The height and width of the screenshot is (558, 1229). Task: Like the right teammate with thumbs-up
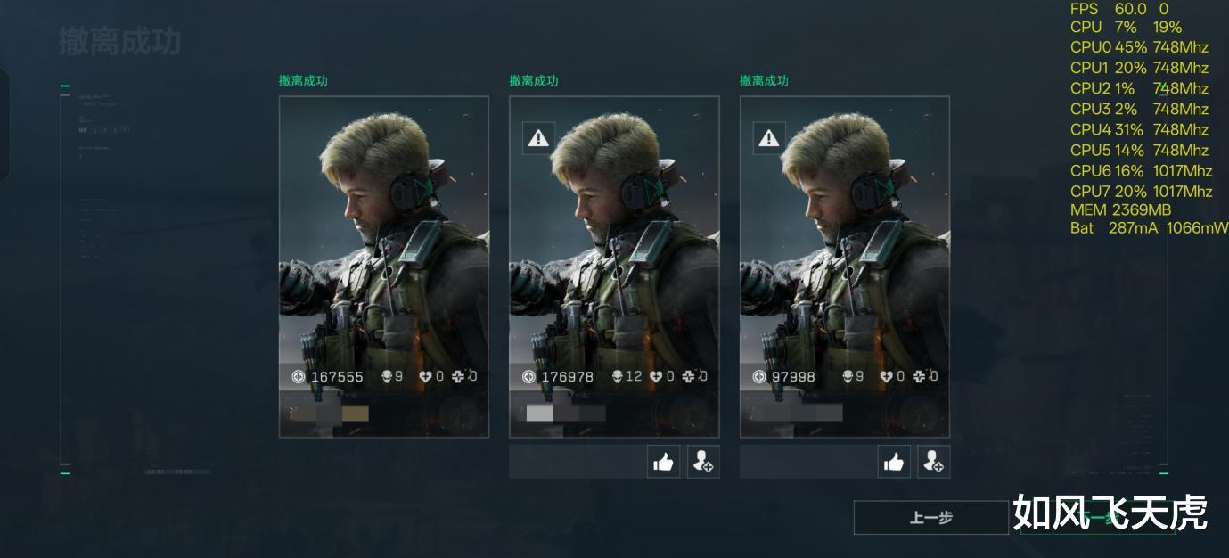tap(894, 462)
